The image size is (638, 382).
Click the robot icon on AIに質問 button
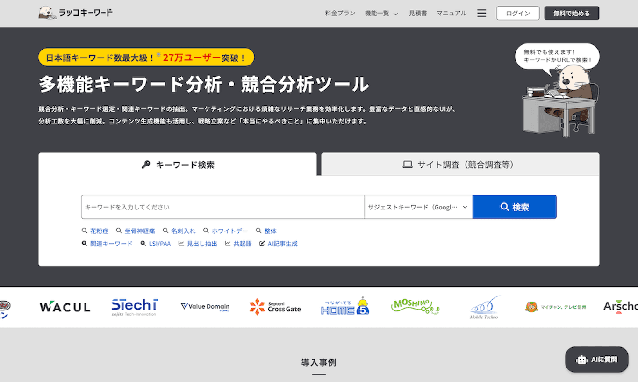click(581, 360)
